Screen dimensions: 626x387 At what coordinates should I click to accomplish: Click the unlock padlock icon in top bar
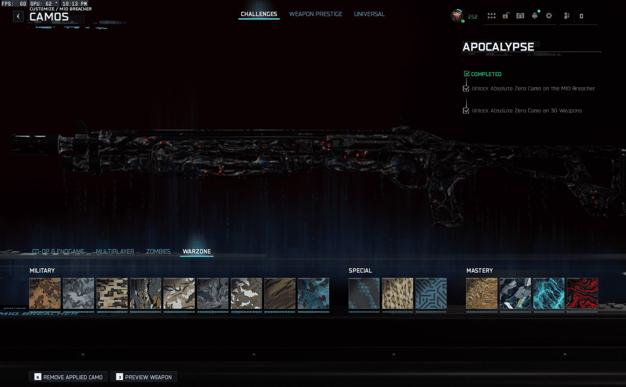point(506,16)
